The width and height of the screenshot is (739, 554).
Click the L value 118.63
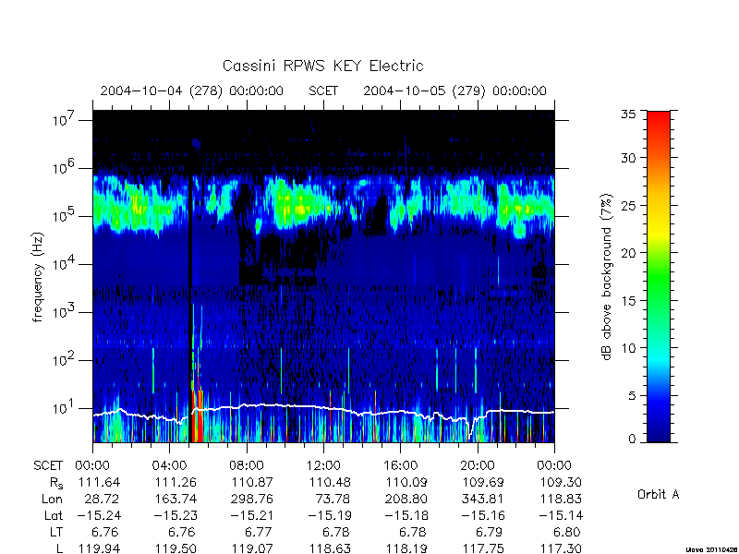click(330, 548)
